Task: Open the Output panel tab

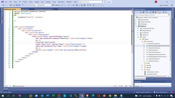Action: click(x=6, y=89)
